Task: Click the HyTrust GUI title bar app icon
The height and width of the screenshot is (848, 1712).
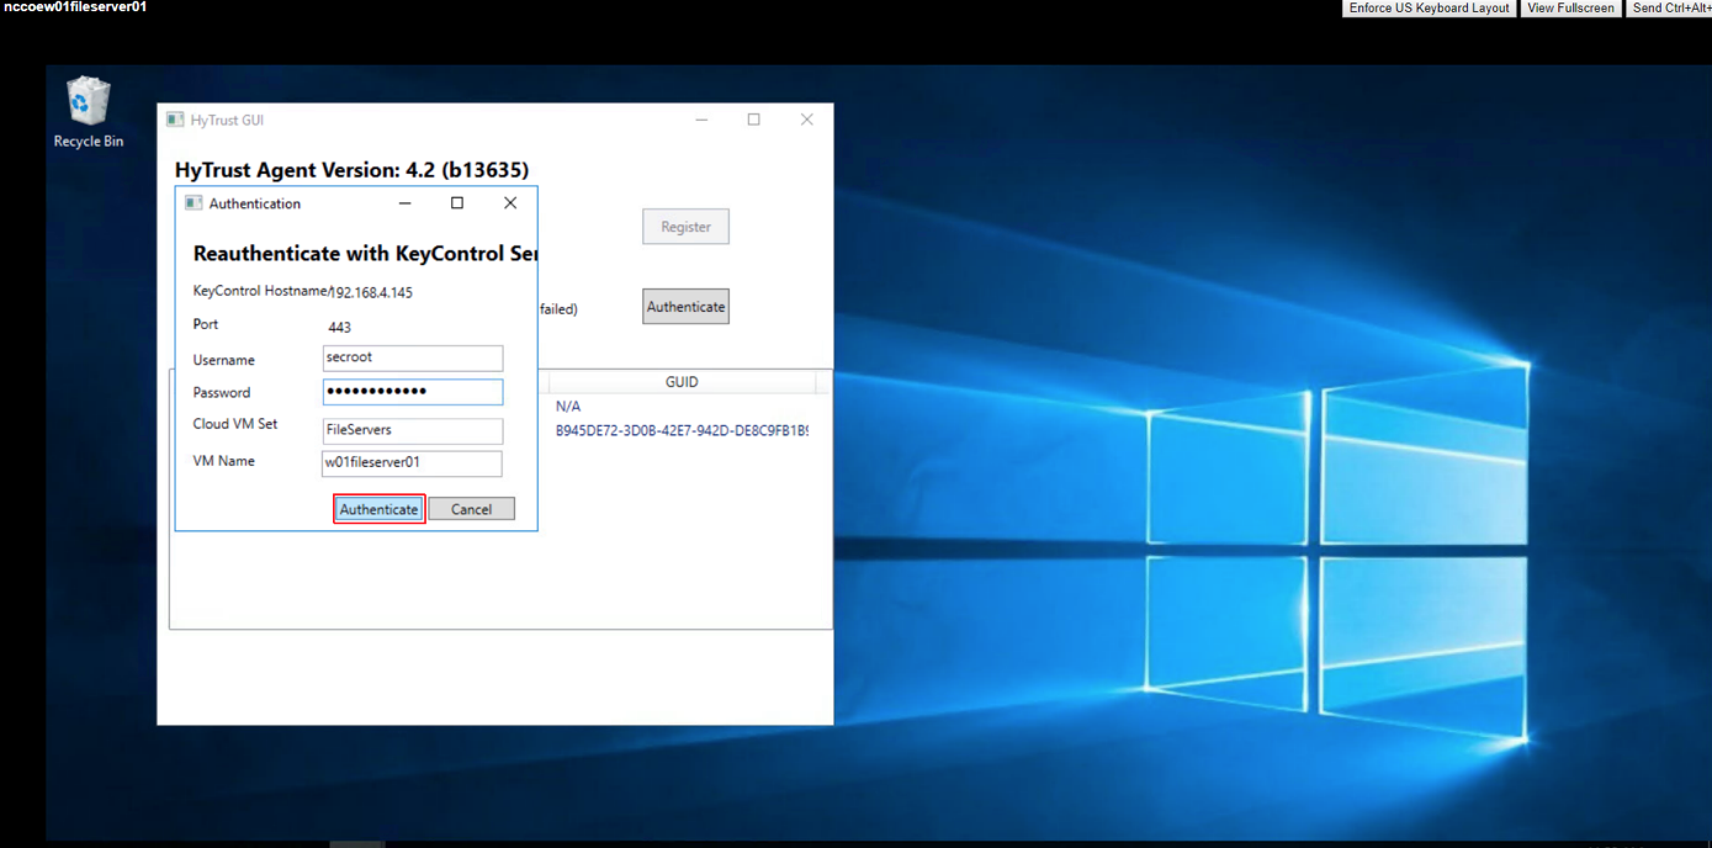Action: tap(175, 120)
